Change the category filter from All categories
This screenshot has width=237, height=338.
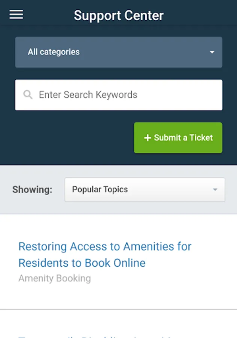tap(119, 53)
